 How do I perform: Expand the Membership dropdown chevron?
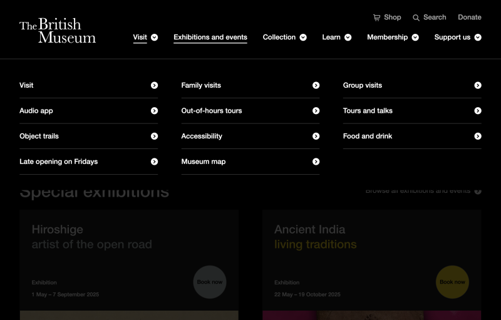click(x=415, y=38)
